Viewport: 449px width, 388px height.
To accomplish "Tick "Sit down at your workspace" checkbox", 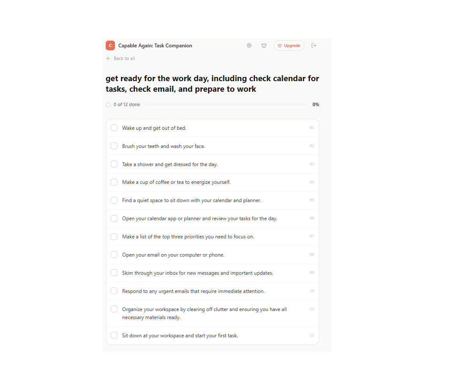I will 114,335.
